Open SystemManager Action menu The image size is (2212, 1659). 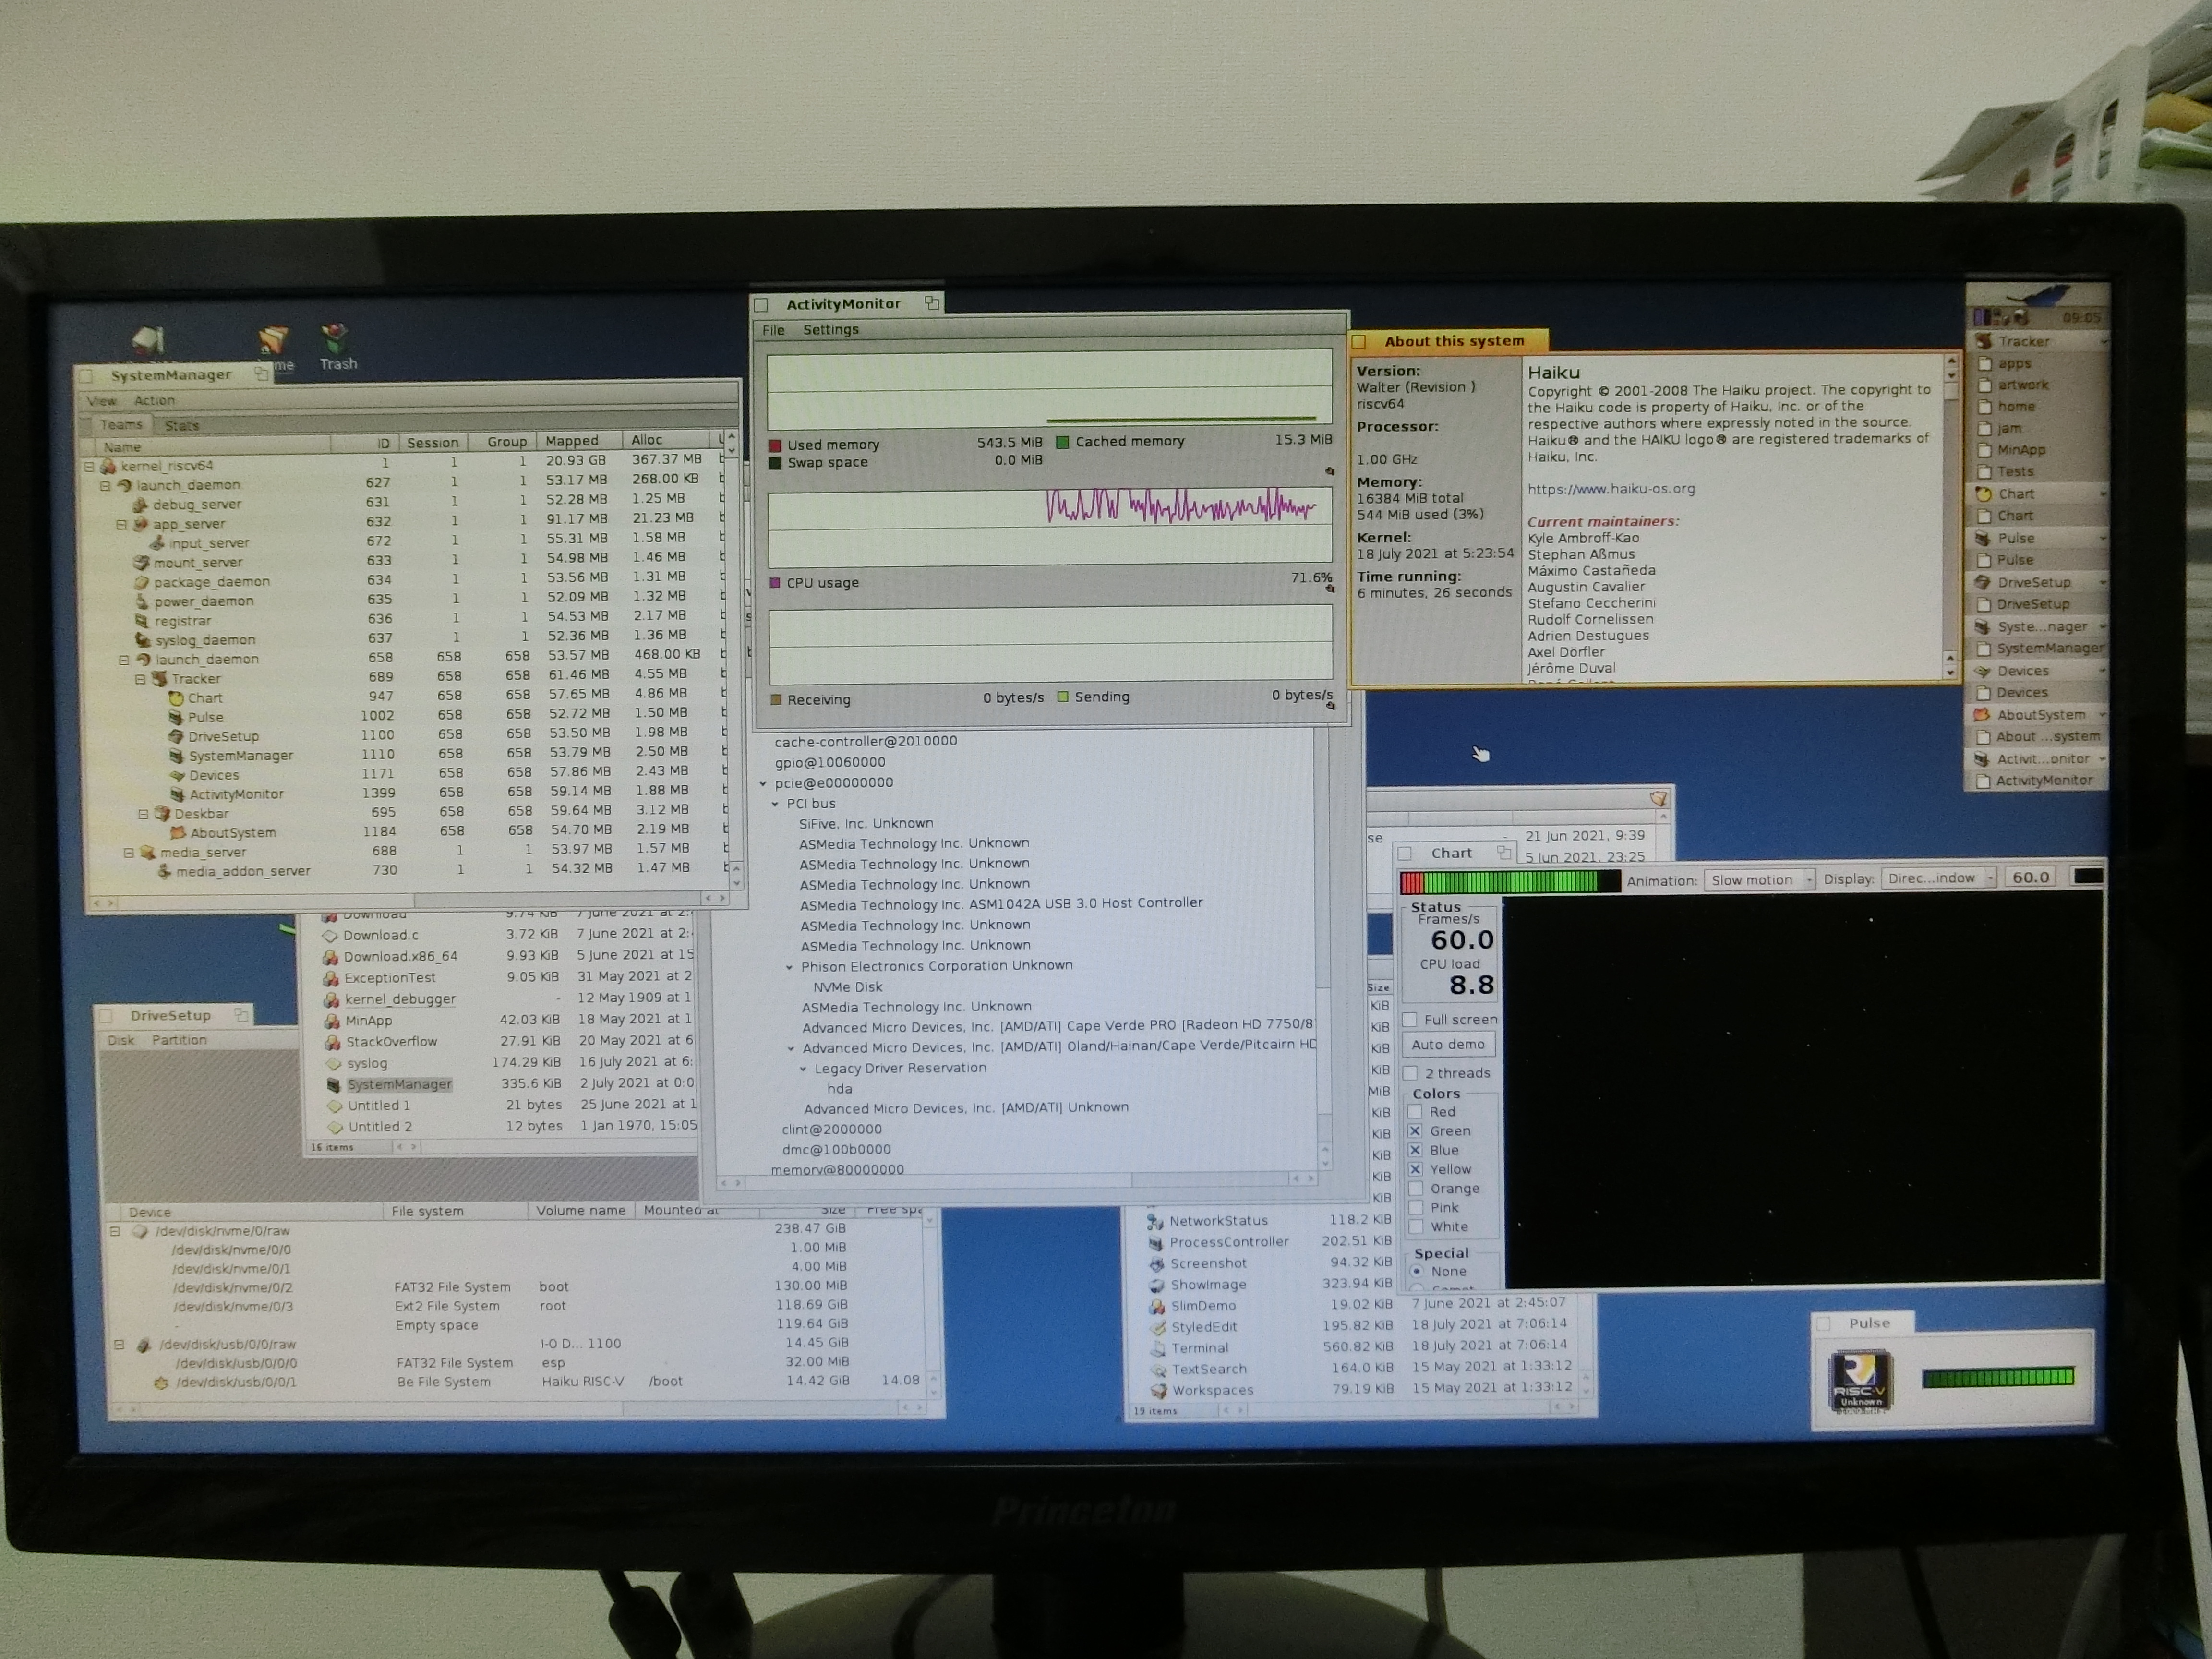[154, 400]
